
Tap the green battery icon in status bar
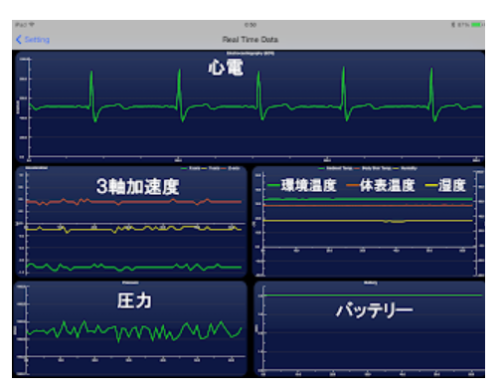point(476,25)
